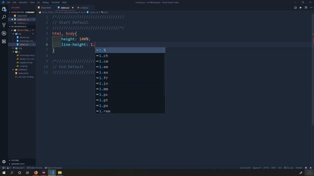Open the Manage gear at activity bar bottom
Screen dimensions: 314x176
[4, 162]
